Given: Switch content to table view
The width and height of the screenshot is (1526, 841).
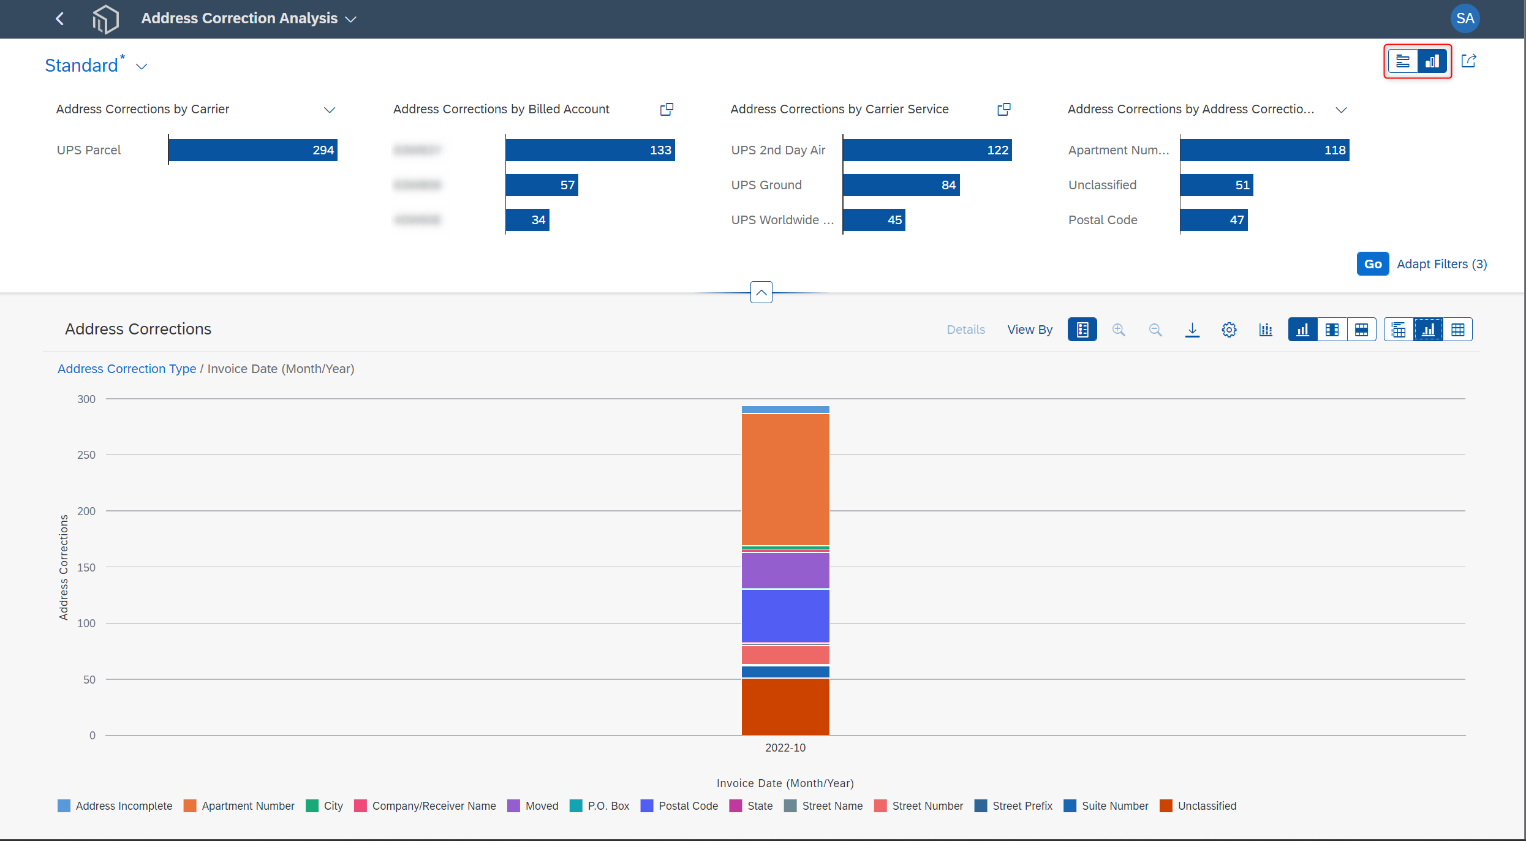Looking at the screenshot, I should coord(1458,330).
